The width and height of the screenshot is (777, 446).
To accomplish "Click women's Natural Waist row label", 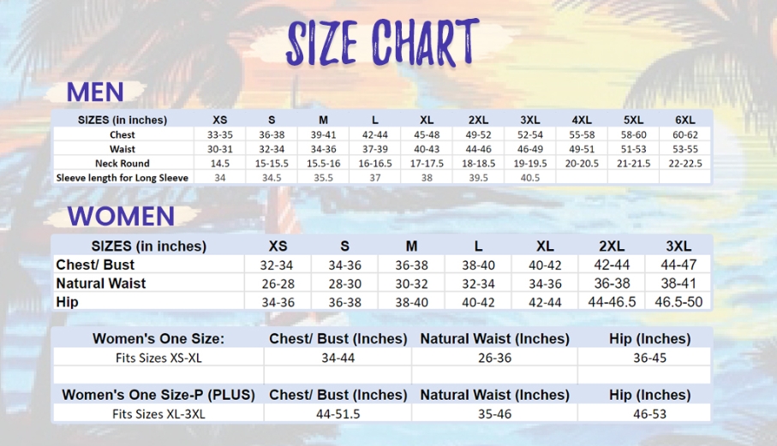I will (101, 282).
